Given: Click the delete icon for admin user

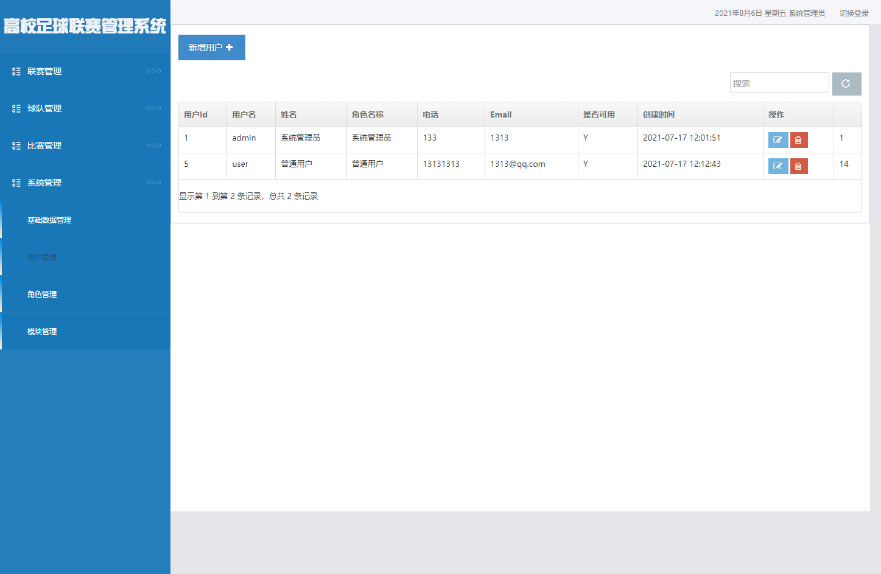Looking at the screenshot, I should click(x=798, y=140).
